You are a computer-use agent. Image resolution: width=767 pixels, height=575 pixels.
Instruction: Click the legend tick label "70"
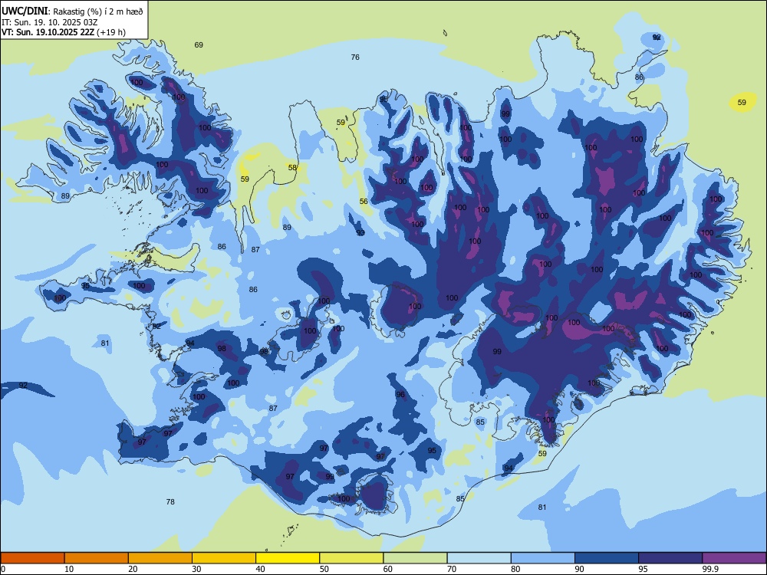point(452,569)
